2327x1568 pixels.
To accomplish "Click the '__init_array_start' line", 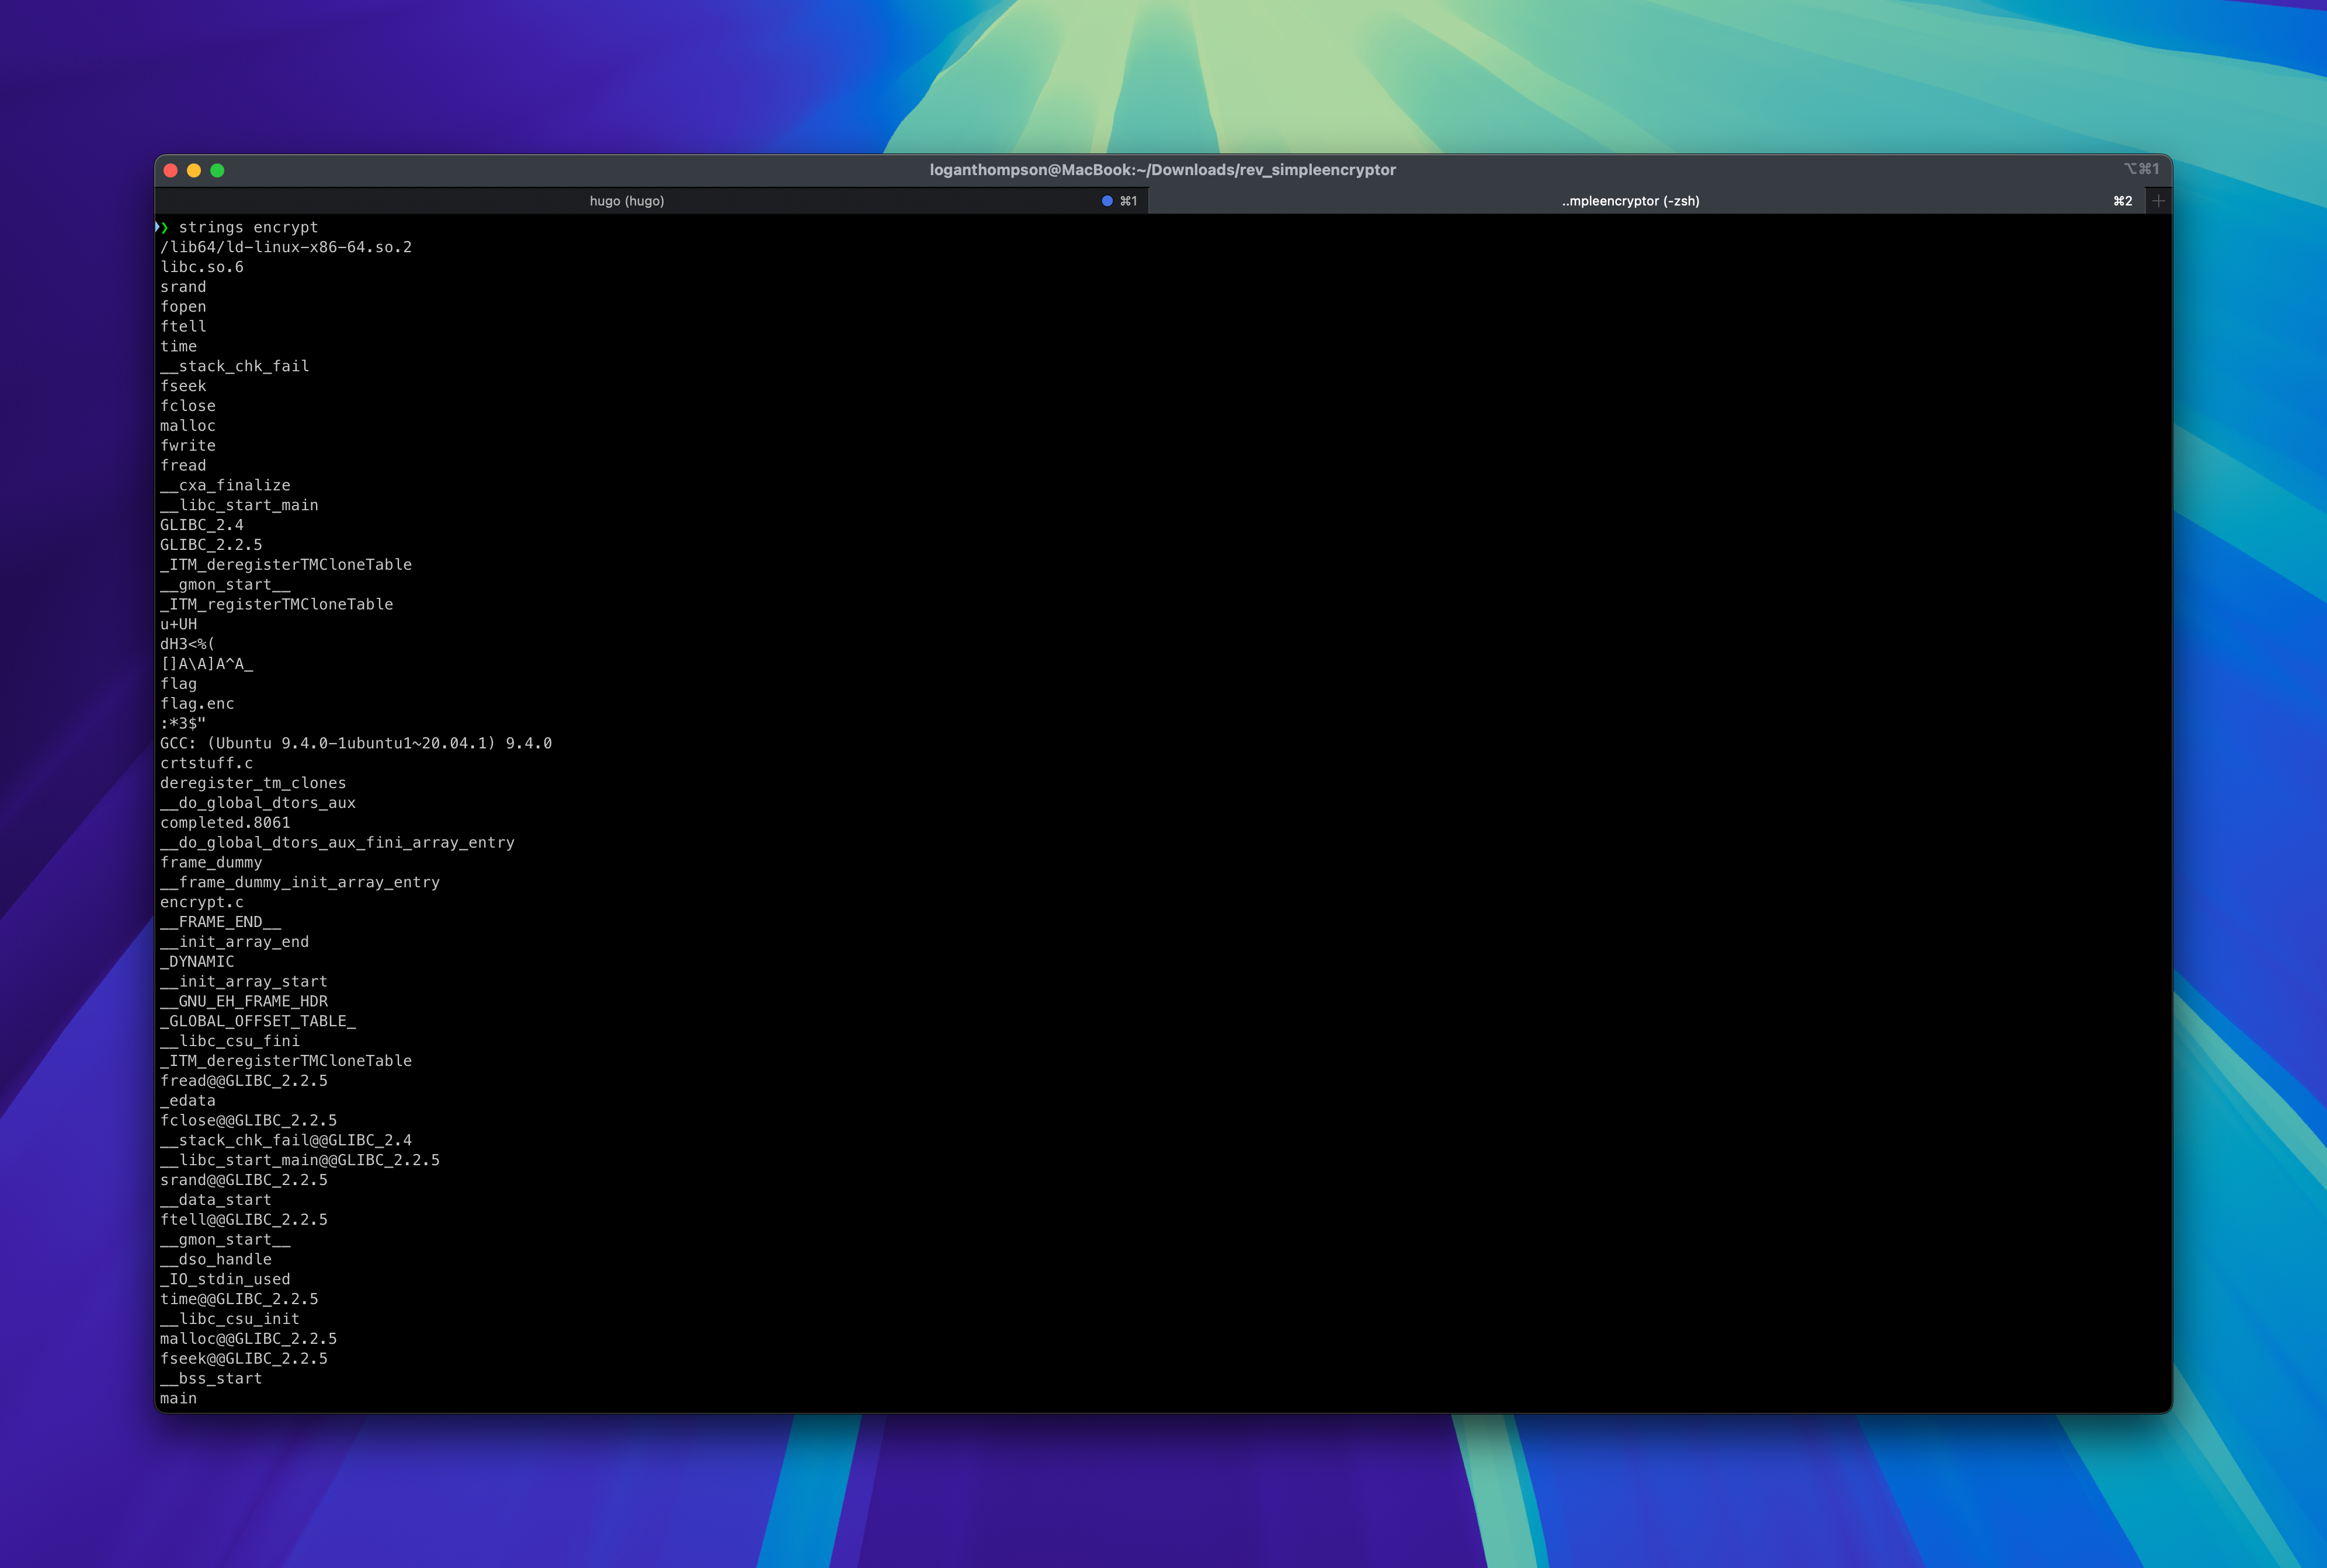I will 244,982.
